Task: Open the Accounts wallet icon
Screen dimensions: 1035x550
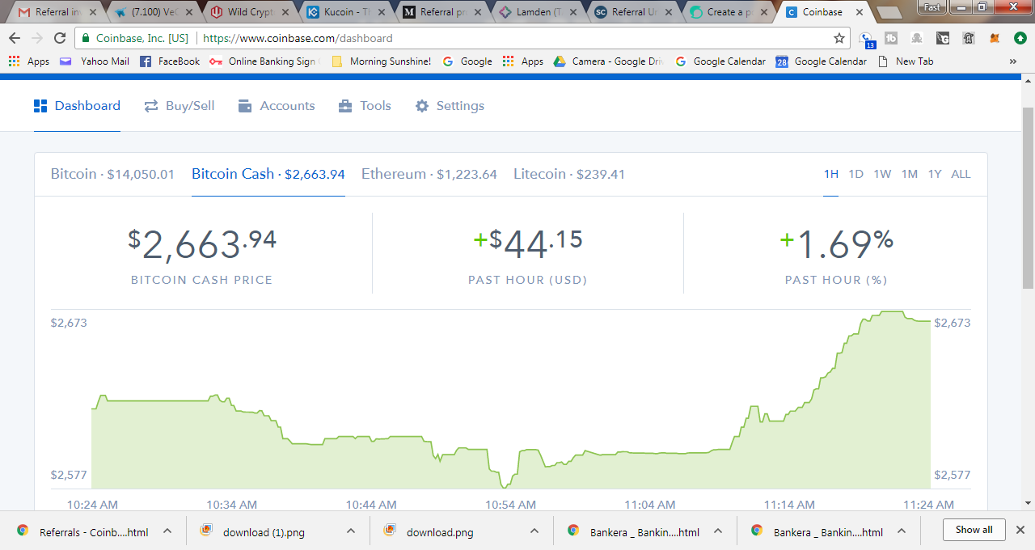Action: click(245, 106)
